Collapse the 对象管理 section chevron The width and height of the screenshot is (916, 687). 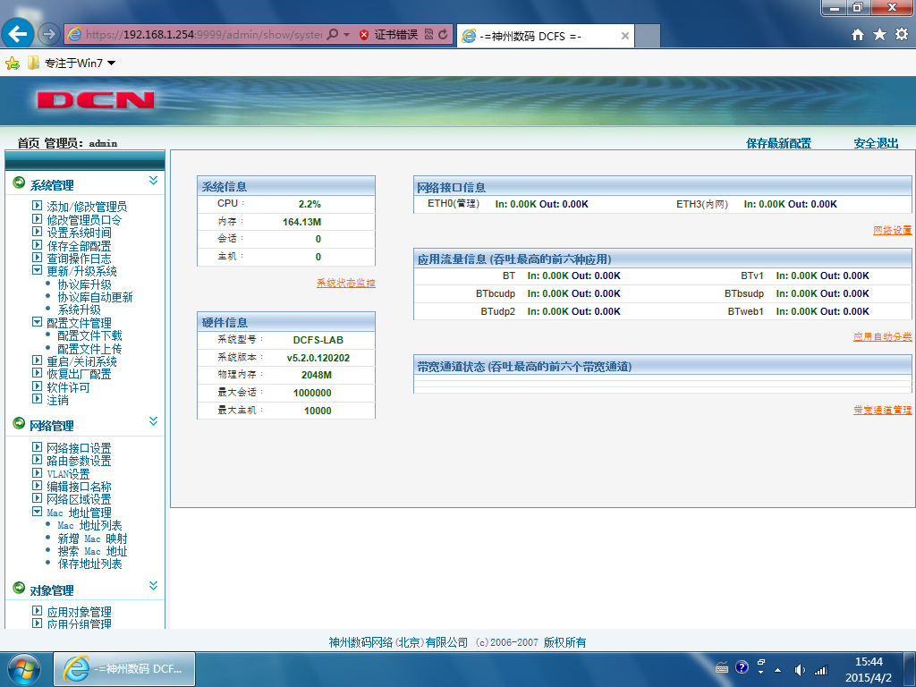153,586
